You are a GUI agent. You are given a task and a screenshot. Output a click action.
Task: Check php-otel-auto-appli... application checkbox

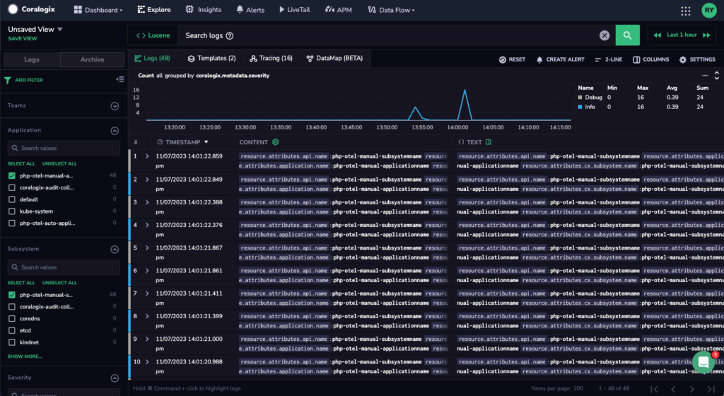pyautogui.click(x=12, y=223)
